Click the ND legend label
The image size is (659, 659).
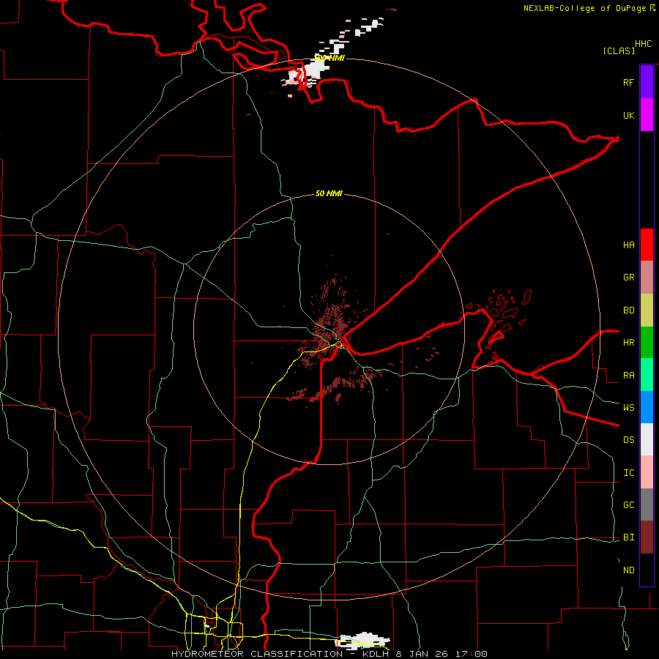[x=628, y=570]
